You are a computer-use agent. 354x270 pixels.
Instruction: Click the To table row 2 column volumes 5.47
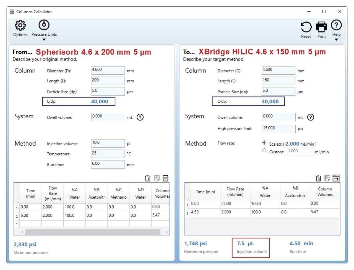pos(325,212)
